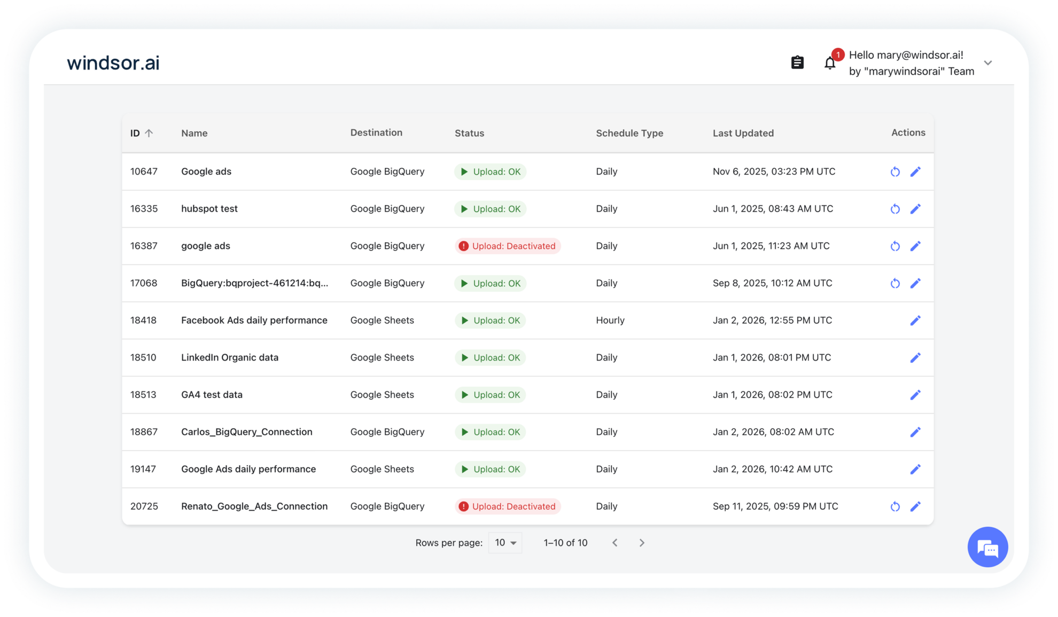Open the chat support bubble
This screenshot has height=617, width=1058.
click(987, 547)
